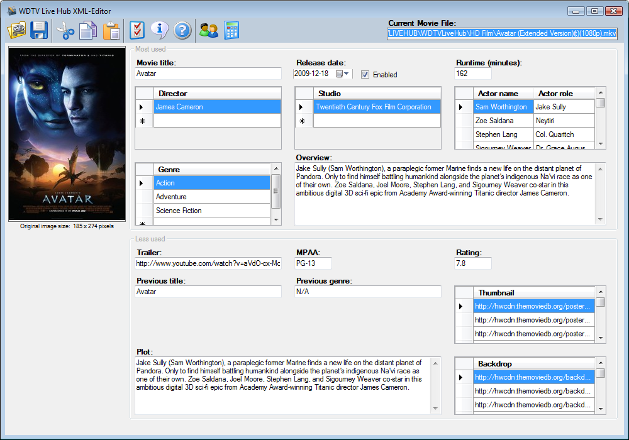Click the Trailer URL field
The width and height of the screenshot is (629, 440).
pyautogui.click(x=208, y=263)
